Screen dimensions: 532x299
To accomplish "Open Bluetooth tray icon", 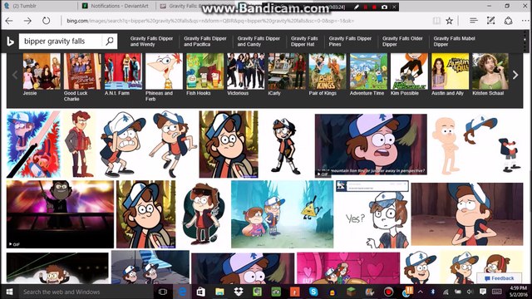I will point(432,292).
